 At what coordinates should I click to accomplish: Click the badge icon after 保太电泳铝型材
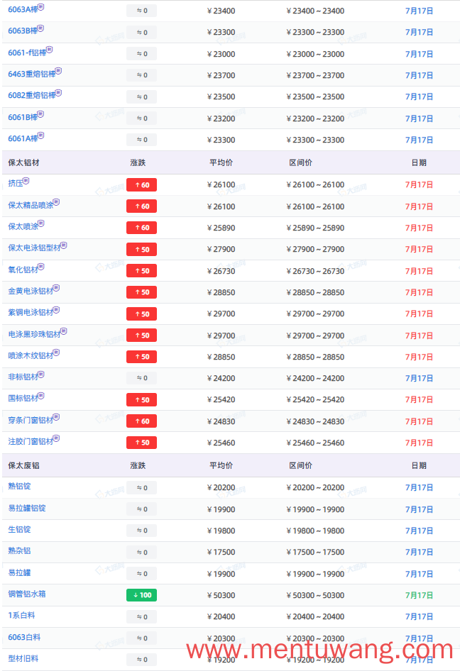tap(64, 245)
